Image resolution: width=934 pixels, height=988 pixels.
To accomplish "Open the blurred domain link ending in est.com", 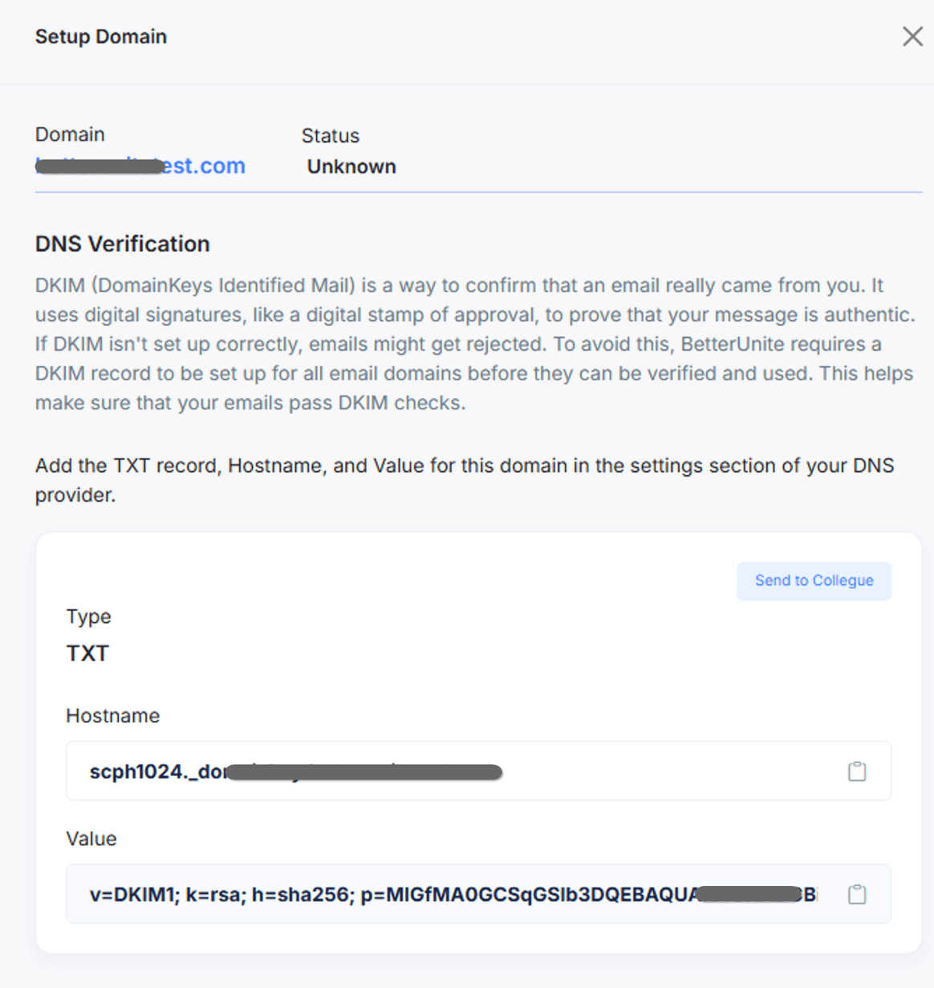I will [140, 165].
